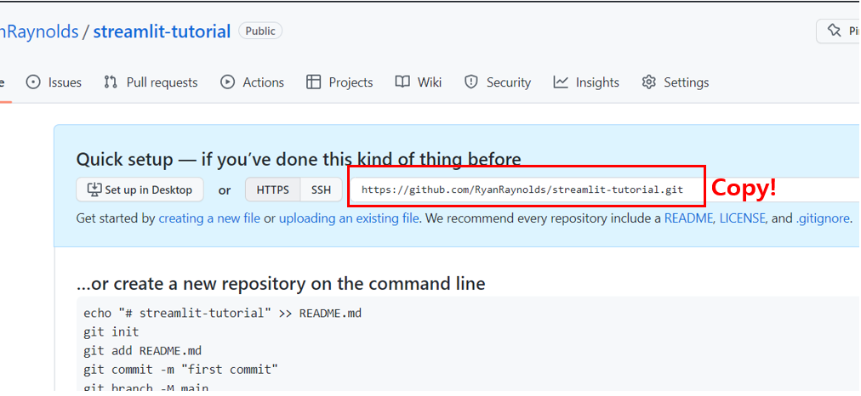Open the README link

point(688,218)
